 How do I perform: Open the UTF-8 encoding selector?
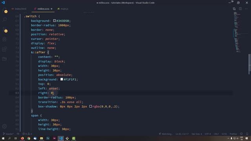click(208, 134)
